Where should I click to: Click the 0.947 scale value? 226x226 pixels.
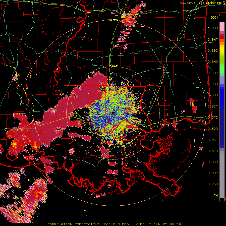point(213,39)
